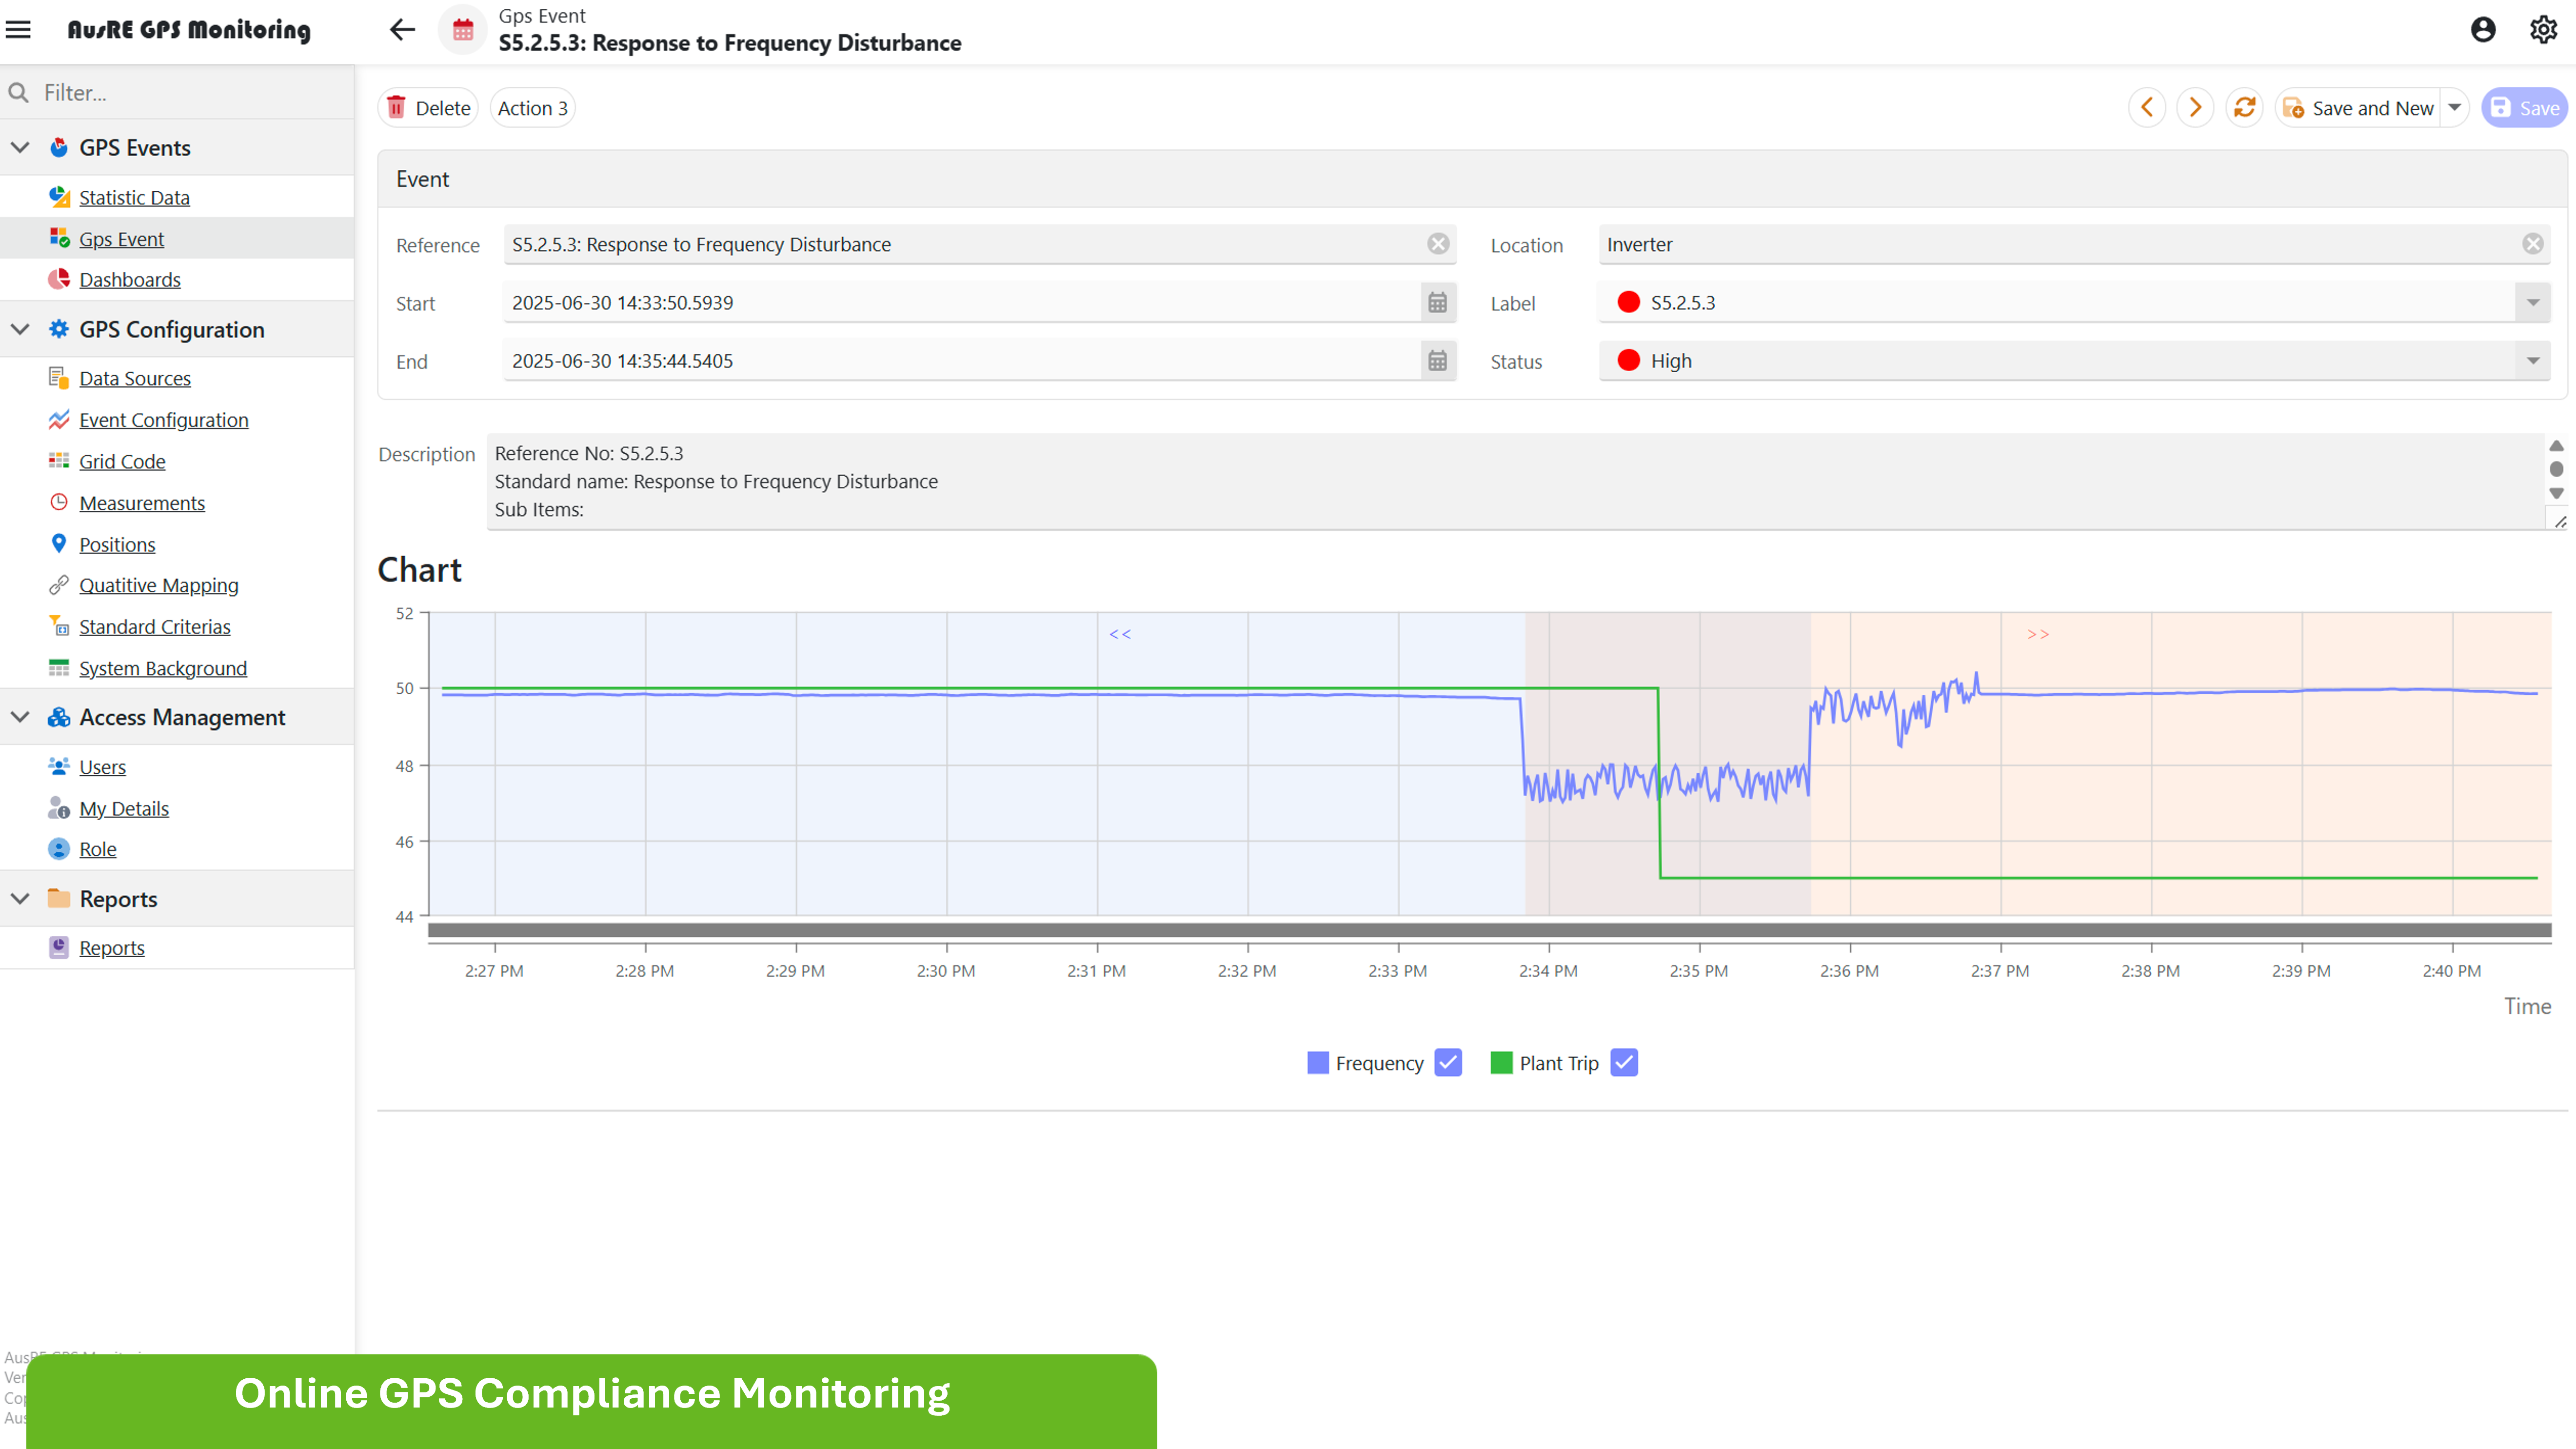Open the user account profile icon
Viewport: 2576px width, 1449px height.
point(2483,29)
